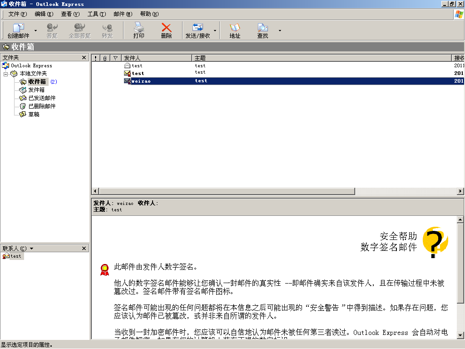Click the subject of the weizao message
This screenshot has width=465, height=349.
click(x=201, y=81)
